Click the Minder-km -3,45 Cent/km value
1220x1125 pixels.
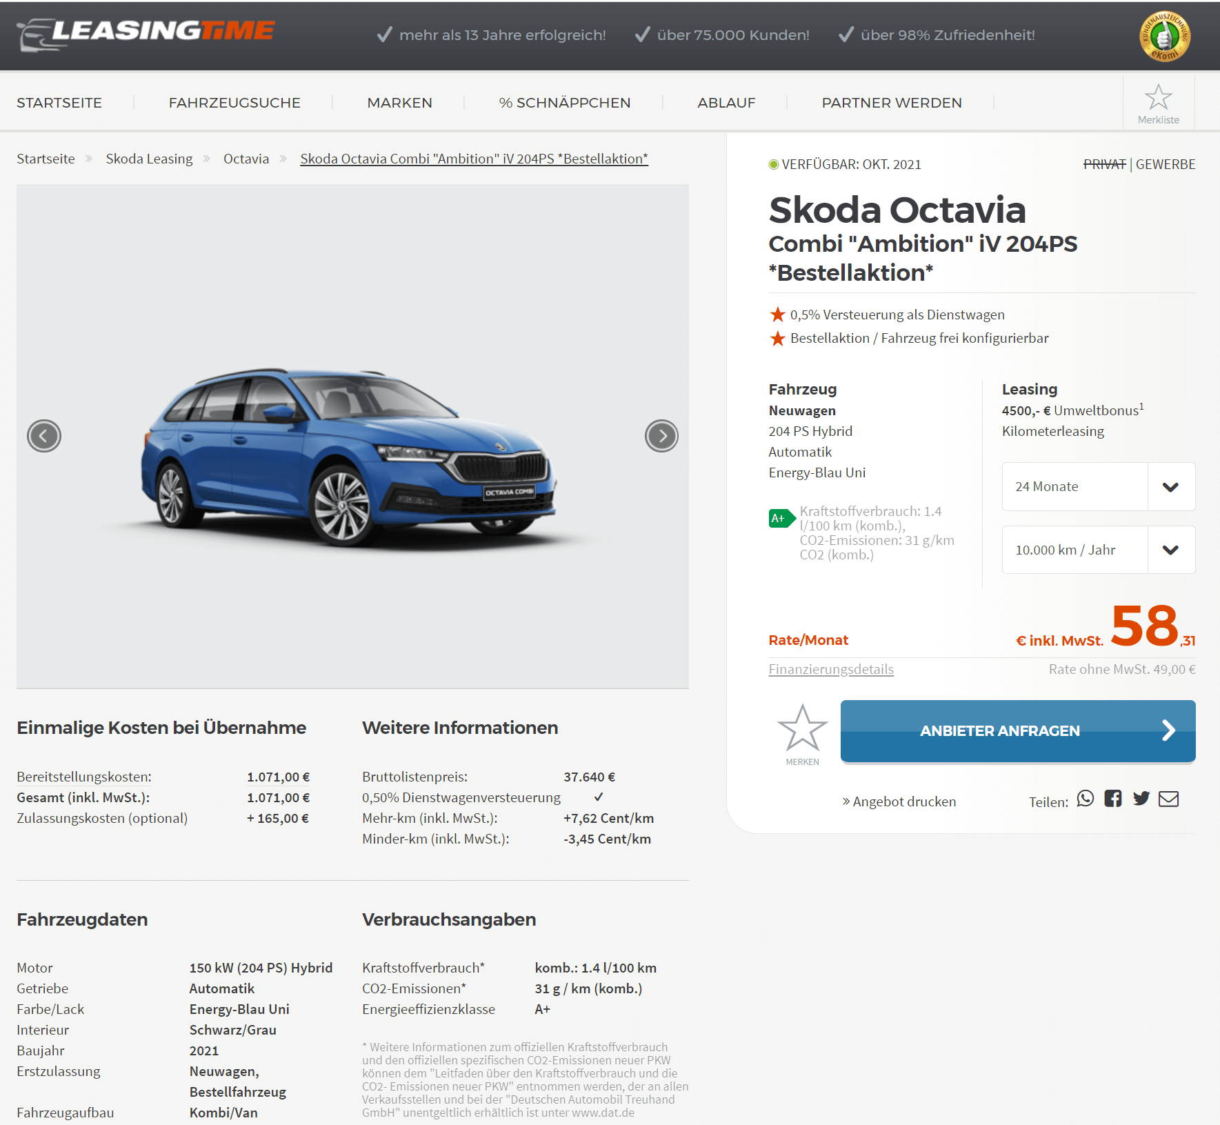pos(607,839)
